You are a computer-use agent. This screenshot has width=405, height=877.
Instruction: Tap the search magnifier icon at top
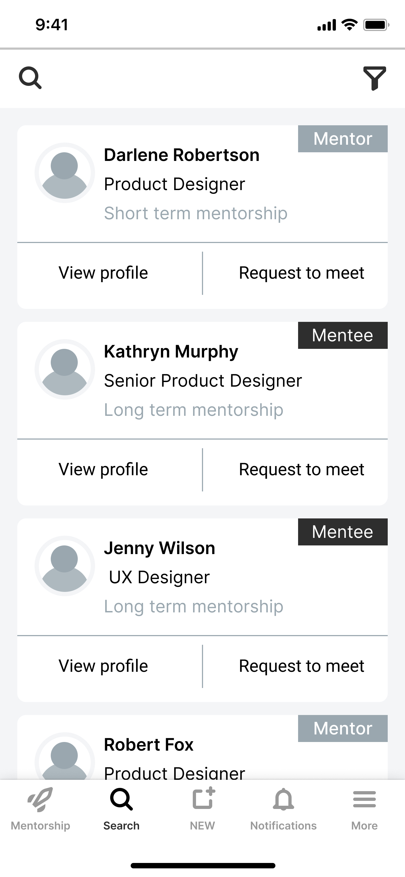(30, 78)
